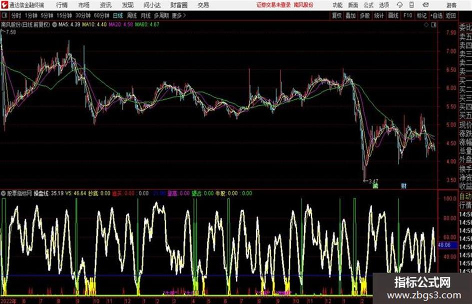Toggle the left panel icon before 分时

[4, 15]
